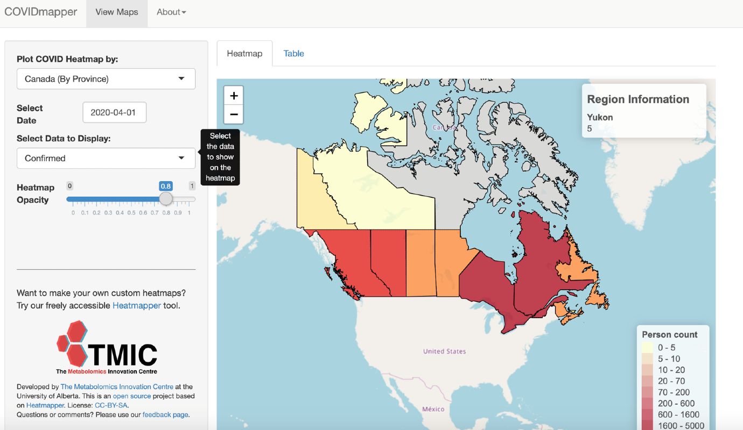Zoom in on the map

pyautogui.click(x=234, y=95)
